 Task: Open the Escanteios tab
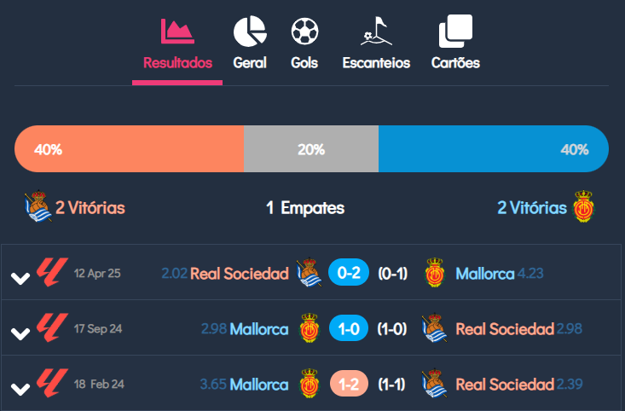pos(376,63)
